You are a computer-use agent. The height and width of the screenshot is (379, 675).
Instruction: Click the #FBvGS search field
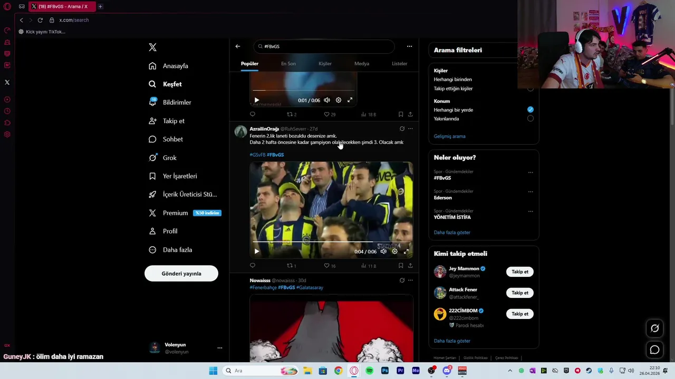[324, 46]
